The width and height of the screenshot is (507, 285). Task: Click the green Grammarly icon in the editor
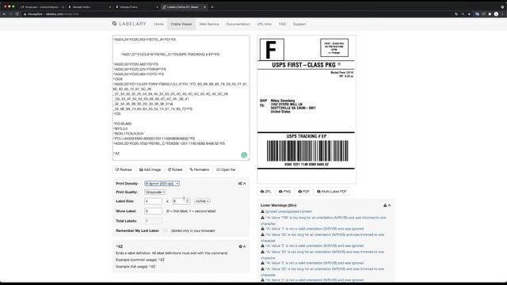pos(244,155)
